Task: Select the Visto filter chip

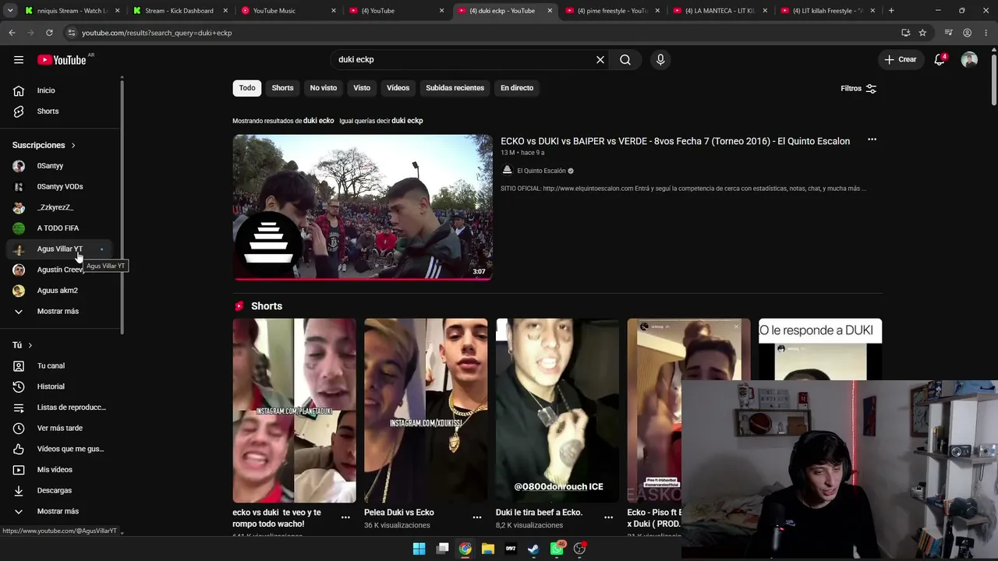Action: [362, 88]
